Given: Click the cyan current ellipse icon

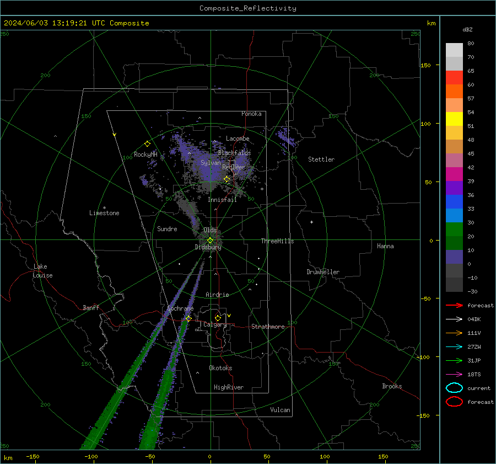Looking at the screenshot, I should coord(454,388).
